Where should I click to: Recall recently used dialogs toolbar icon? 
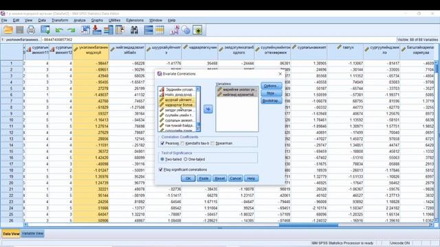(45, 30)
